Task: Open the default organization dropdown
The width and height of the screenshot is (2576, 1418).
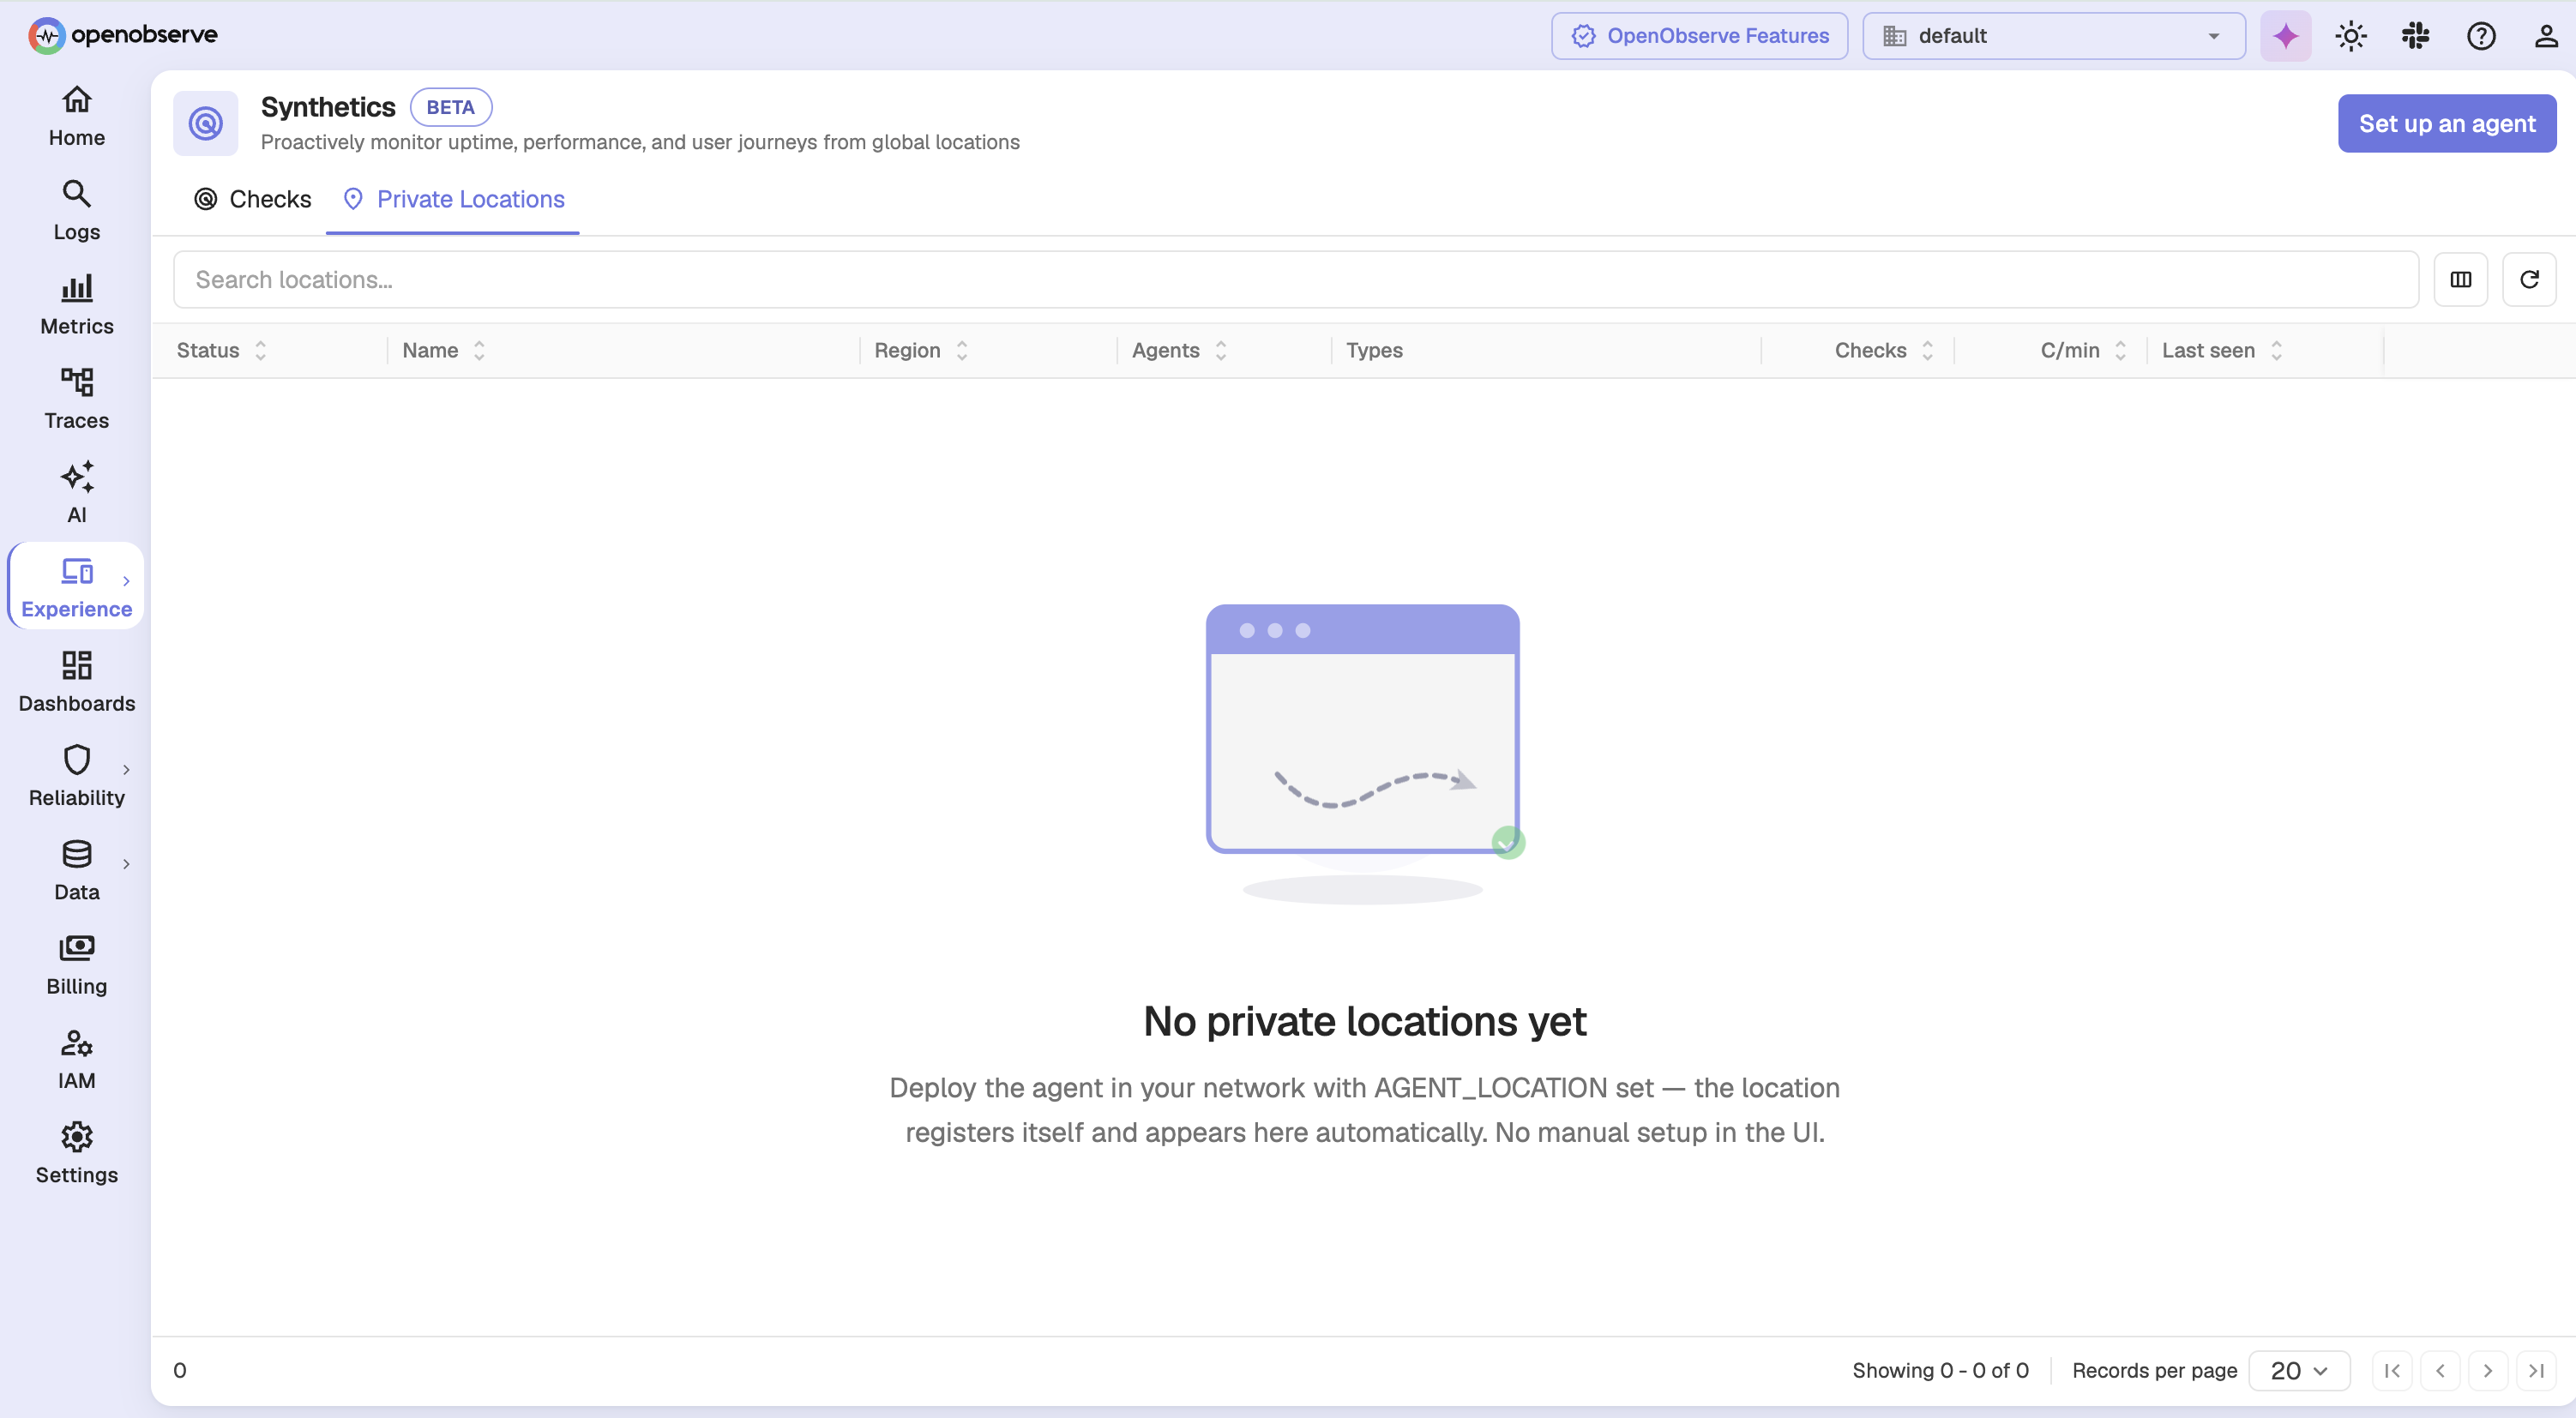Action: click(x=2054, y=36)
